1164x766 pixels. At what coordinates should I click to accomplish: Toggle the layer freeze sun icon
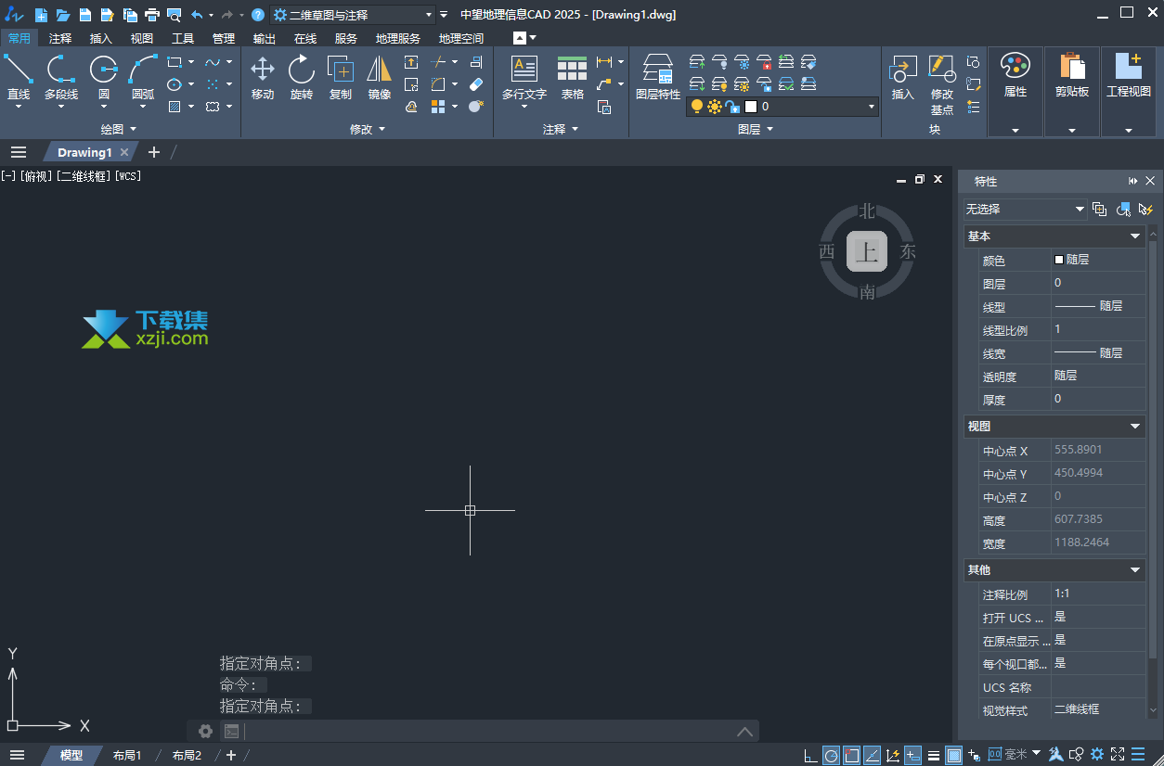pos(715,107)
